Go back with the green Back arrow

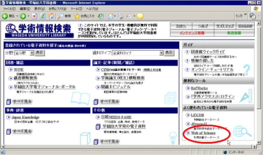click(x=5, y=16)
